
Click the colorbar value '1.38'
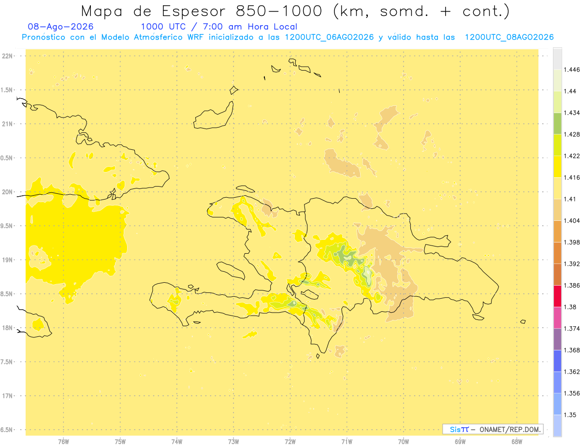pos(570,307)
